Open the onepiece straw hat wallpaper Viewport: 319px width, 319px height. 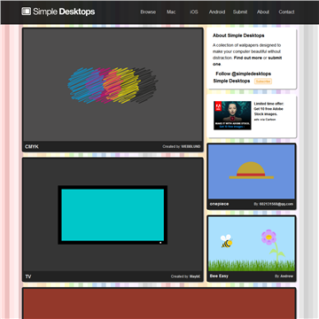pos(252,172)
